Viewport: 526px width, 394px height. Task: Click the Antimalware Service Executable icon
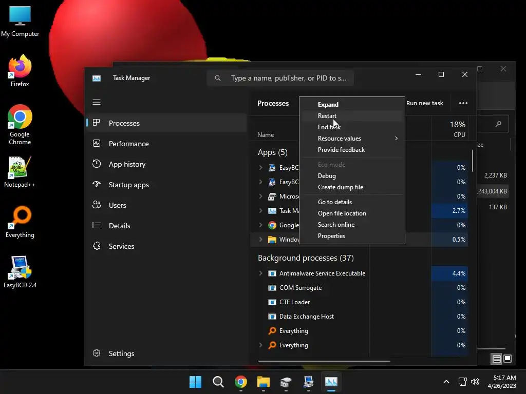[x=272, y=273]
